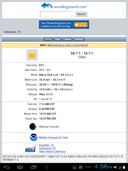The height and width of the screenshot is (171, 128).
Task: Download the app via iTunes badge
Action: [x=81, y=25]
